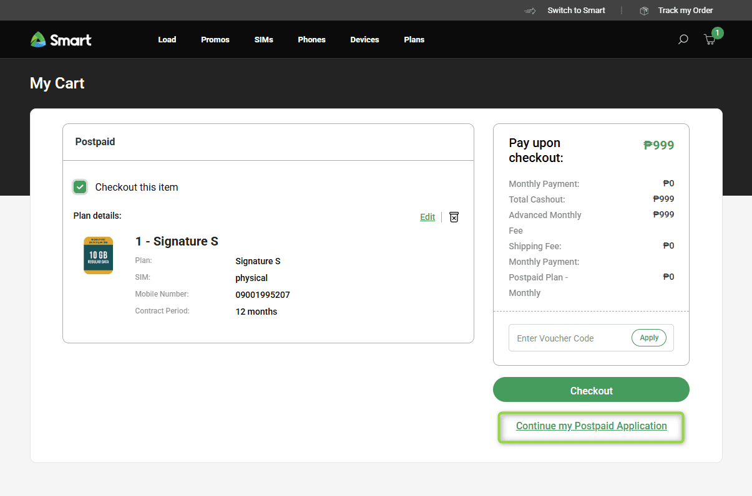Screen dimensions: 752x496
Task: Click the green Checkout button
Action: [x=591, y=389]
